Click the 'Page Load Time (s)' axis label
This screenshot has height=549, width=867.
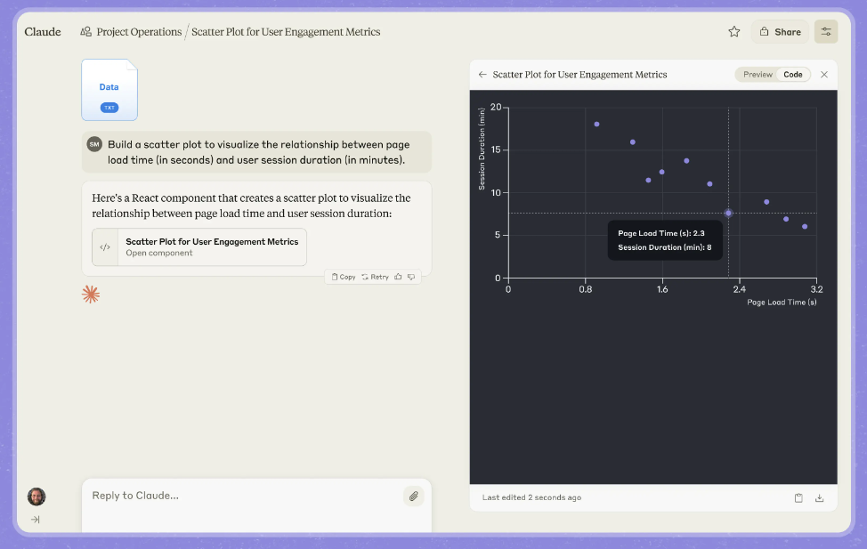click(782, 303)
